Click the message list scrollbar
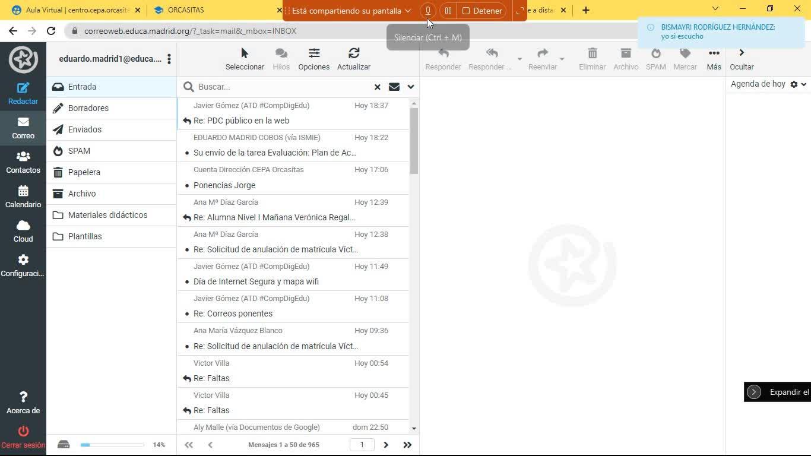The image size is (811, 456). (x=414, y=141)
